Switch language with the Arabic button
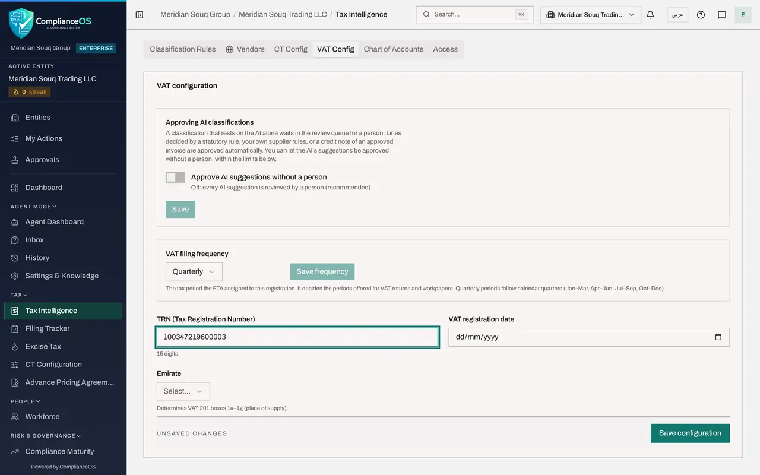760x475 pixels. pyautogui.click(x=677, y=15)
